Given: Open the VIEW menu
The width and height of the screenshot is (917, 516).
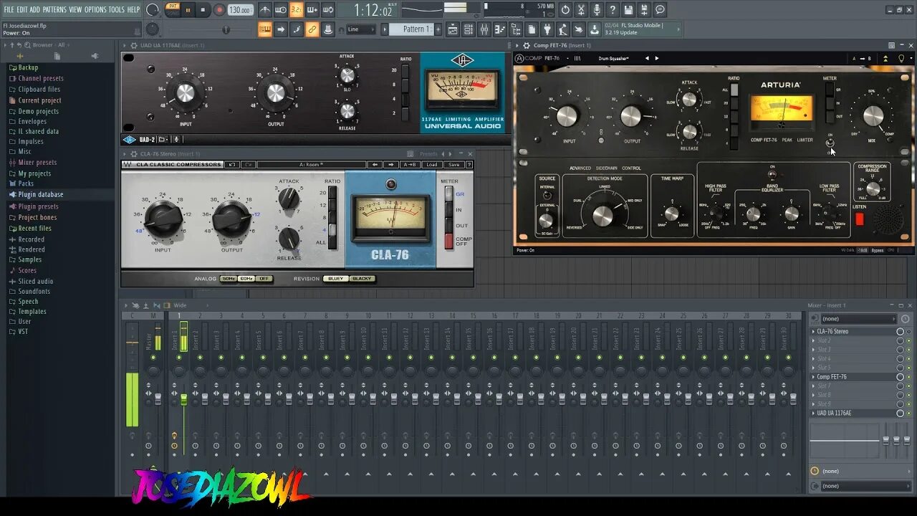Looking at the screenshot, I should tap(75, 9).
